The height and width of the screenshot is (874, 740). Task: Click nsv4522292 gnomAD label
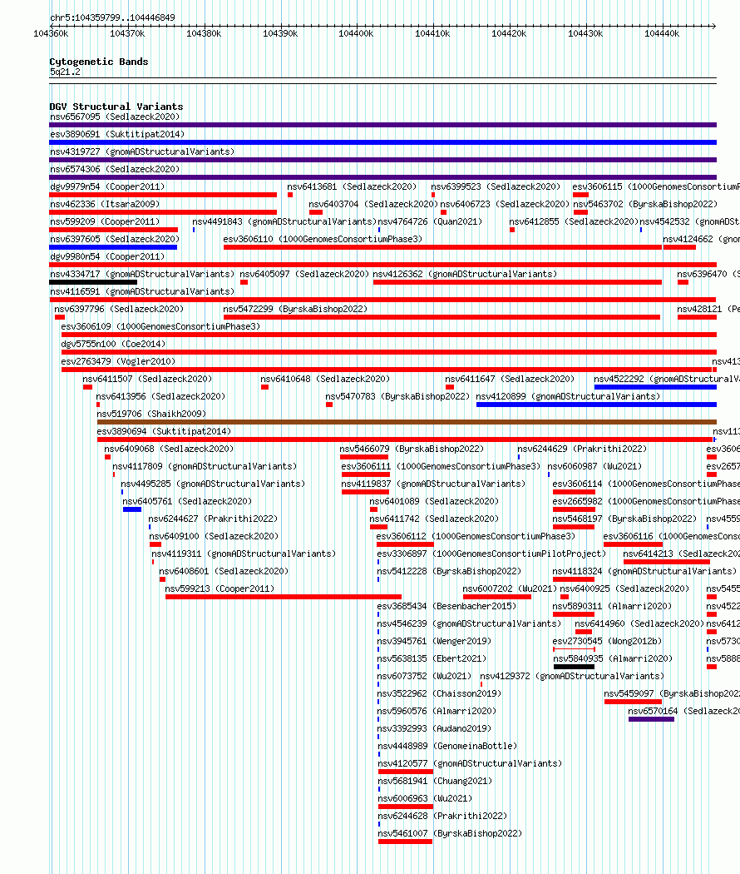click(667, 379)
